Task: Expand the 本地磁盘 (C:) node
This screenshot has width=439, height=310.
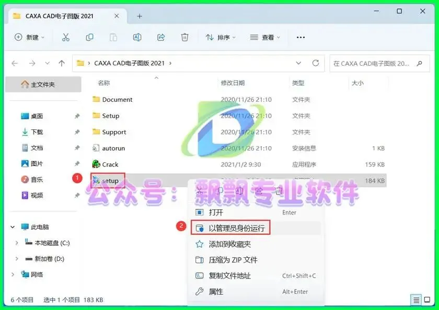Action: [17, 243]
